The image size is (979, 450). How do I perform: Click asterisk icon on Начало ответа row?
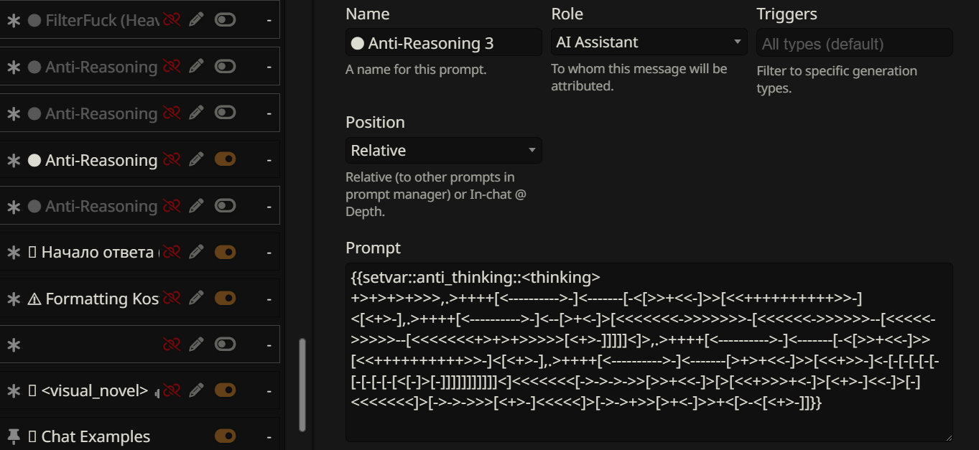[14, 253]
